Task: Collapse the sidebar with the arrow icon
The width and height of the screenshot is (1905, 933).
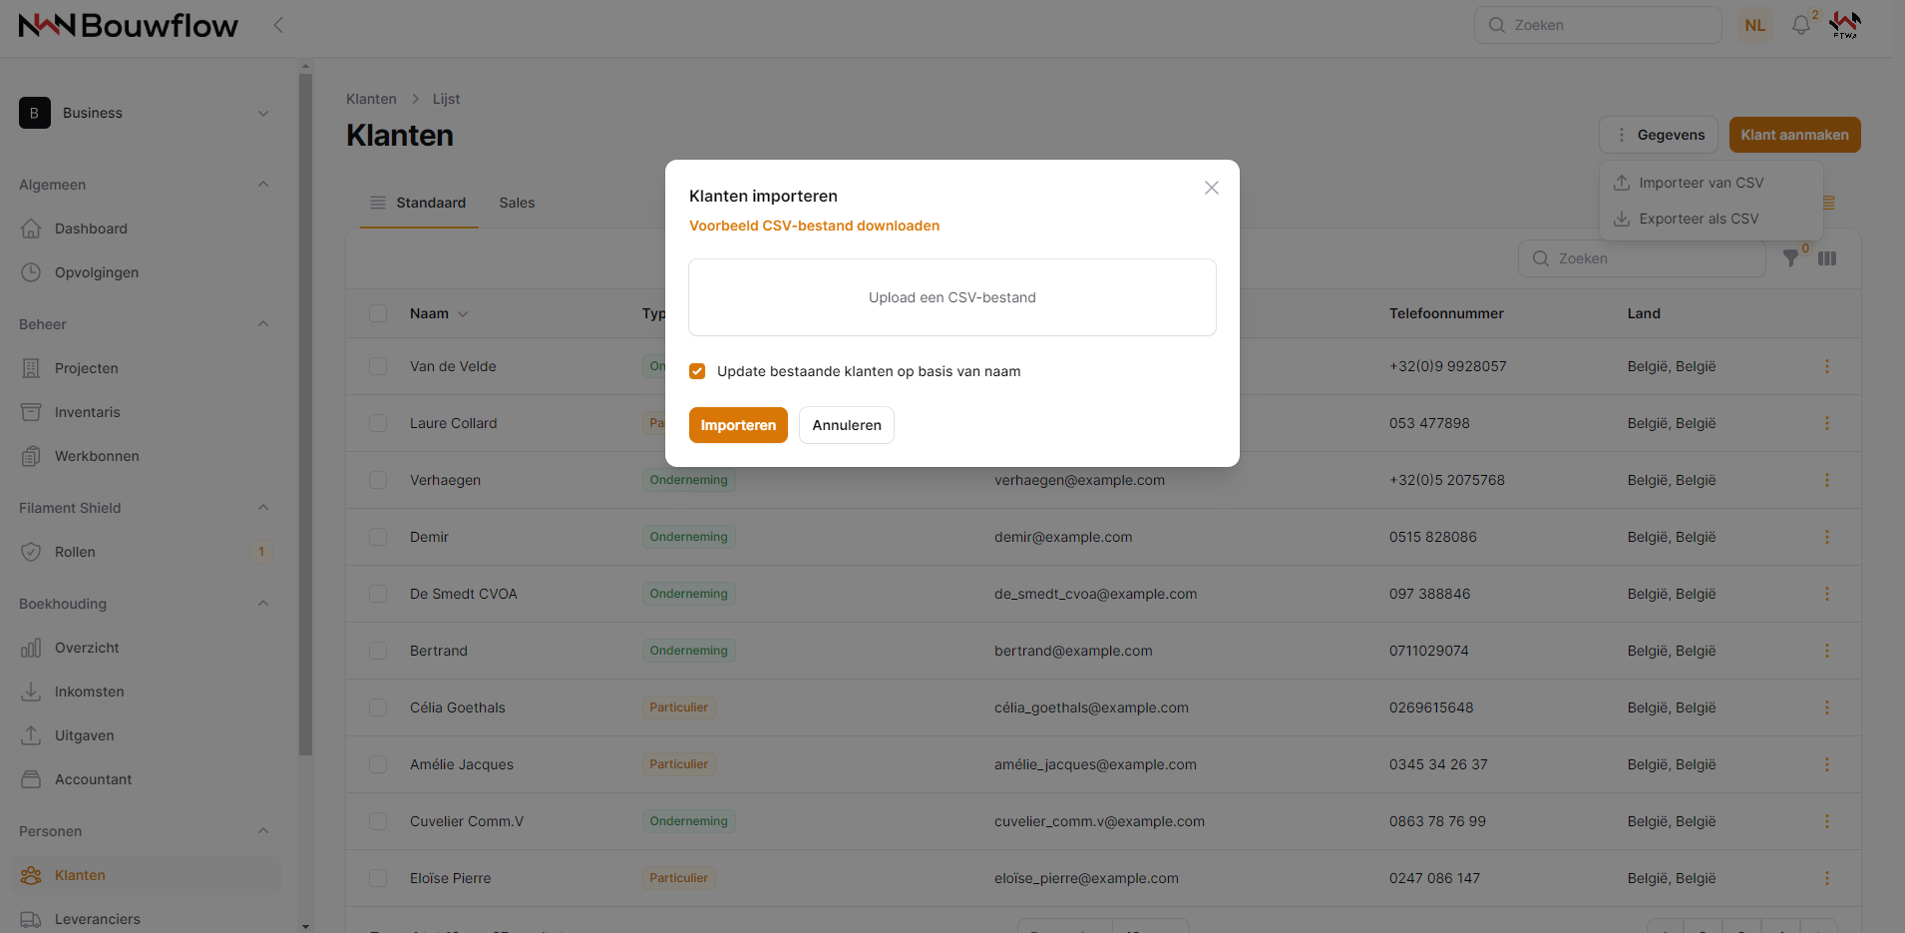Action: click(279, 26)
